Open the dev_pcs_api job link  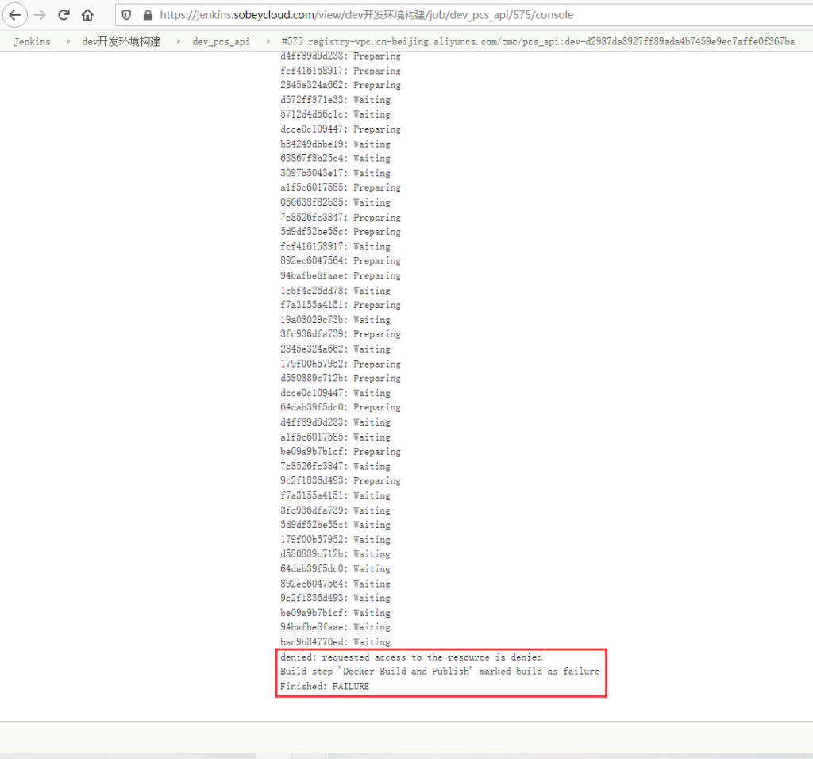click(x=222, y=41)
